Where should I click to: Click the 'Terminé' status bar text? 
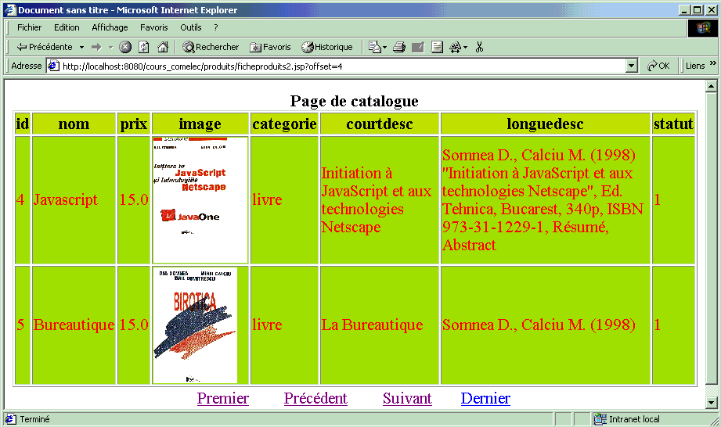pyautogui.click(x=34, y=419)
